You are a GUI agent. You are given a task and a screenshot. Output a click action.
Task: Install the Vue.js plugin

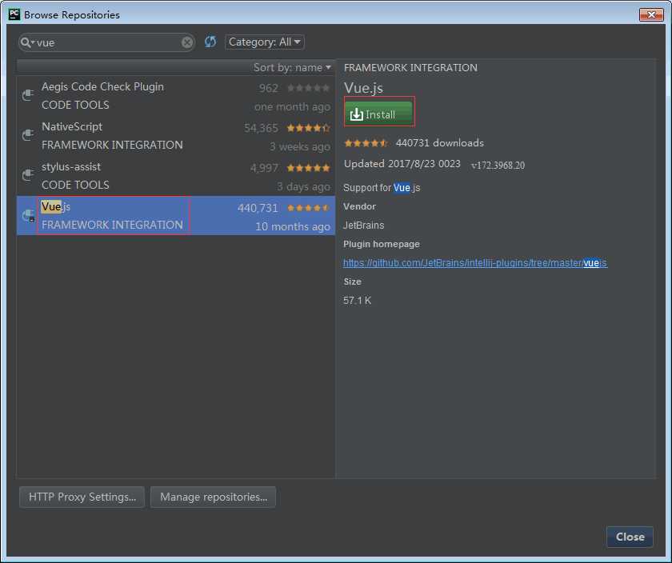(379, 114)
